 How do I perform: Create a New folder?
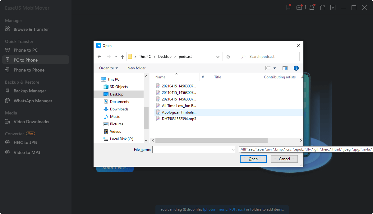point(136,68)
